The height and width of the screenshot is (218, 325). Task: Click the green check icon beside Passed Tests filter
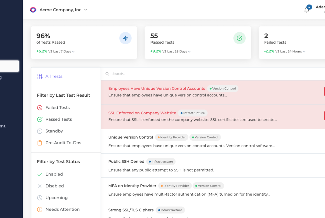40,119
